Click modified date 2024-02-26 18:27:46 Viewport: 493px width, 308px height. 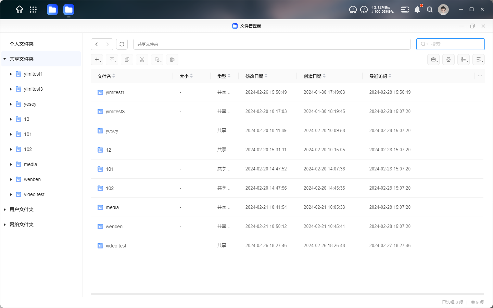pos(266,246)
